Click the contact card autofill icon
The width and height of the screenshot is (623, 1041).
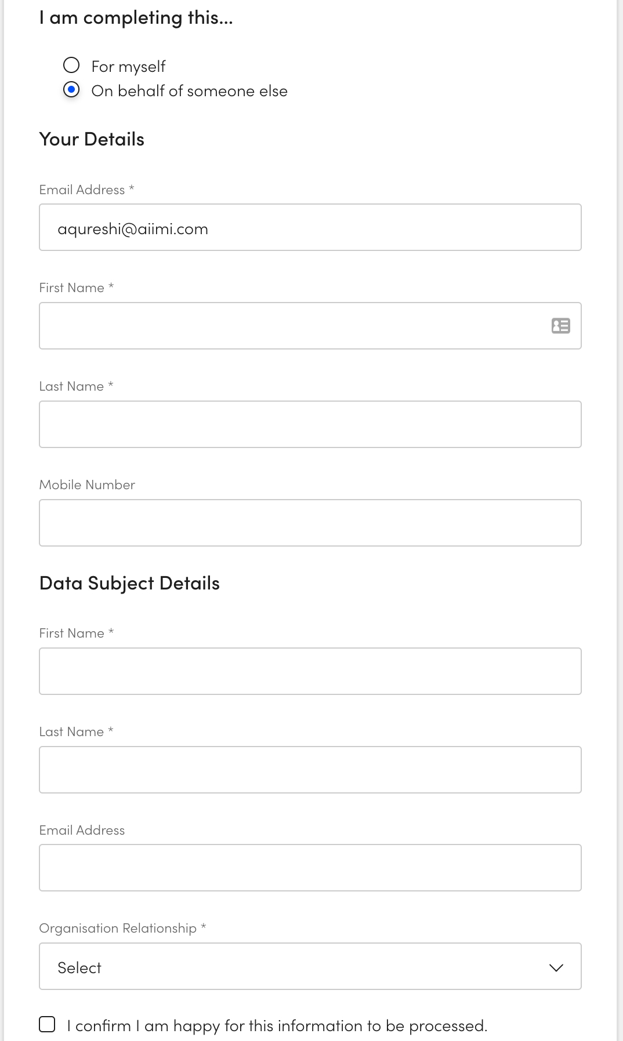coord(560,326)
